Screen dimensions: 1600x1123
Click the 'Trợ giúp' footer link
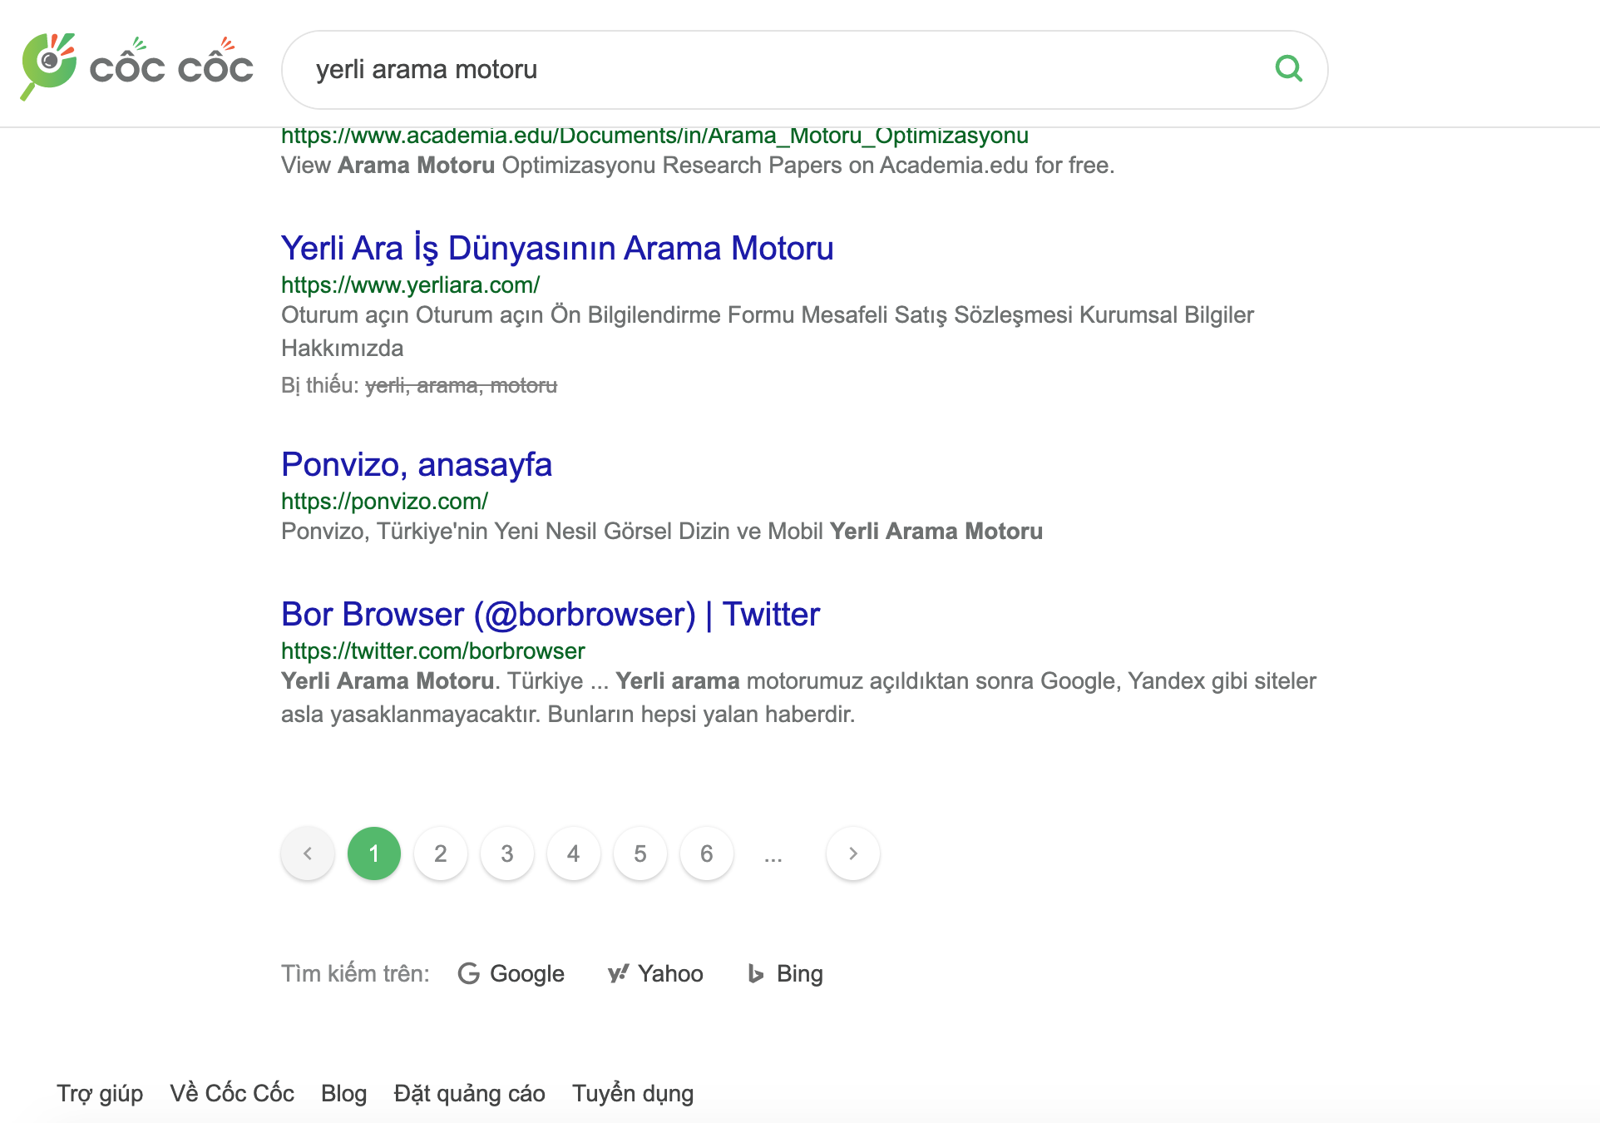tap(100, 1094)
